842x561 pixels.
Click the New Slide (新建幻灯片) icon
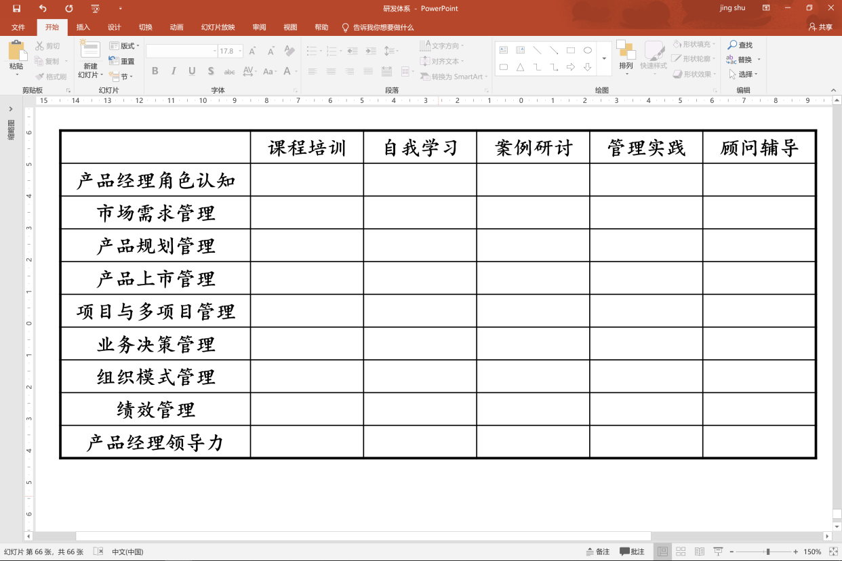[90, 51]
